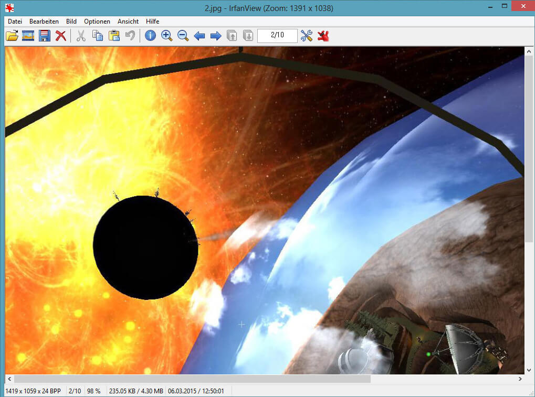The width and height of the screenshot is (535, 397).
Task: Start slideshow with the filmstrip icon
Action: [28, 36]
